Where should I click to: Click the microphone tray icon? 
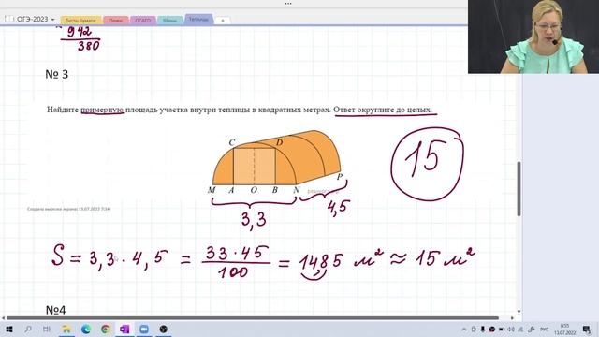click(x=483, y=330)
